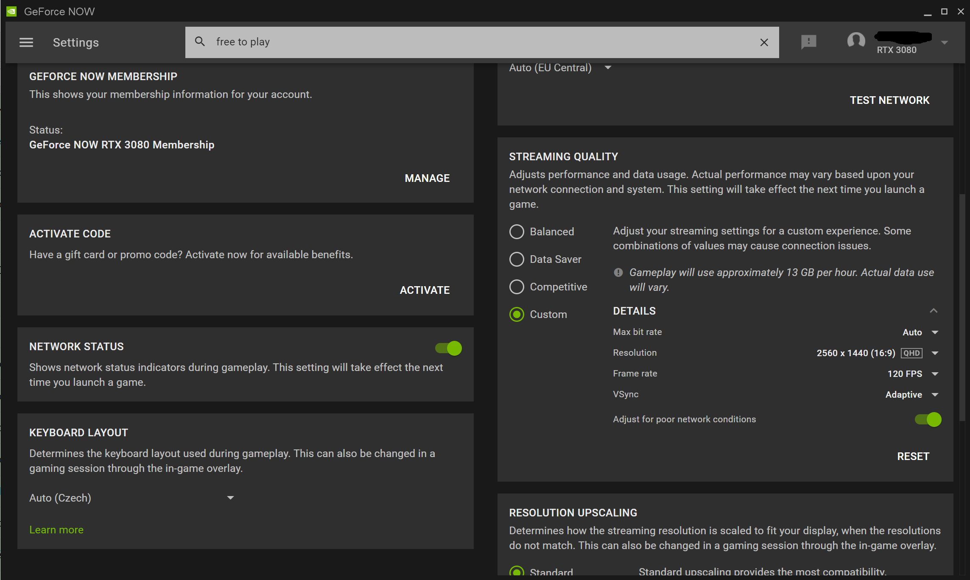The height and width of the screenshot is (580, 970).
Task: Click the QHD resolution badge
Action: (911, 353)
